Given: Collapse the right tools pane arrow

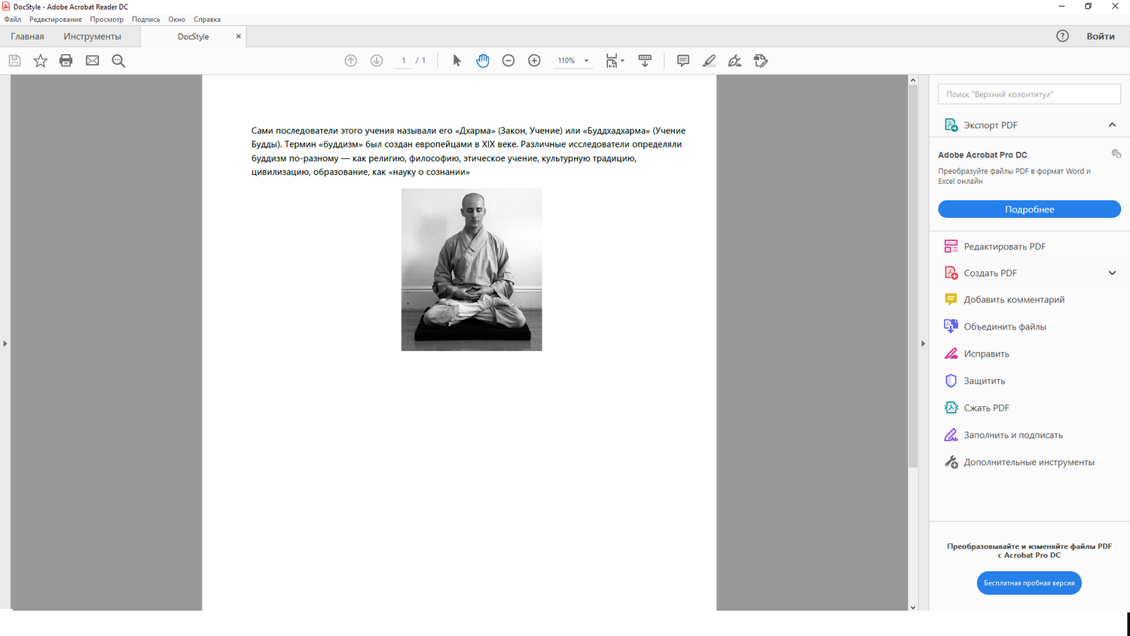Looking at the screenshot, I should (x=923, y=344).
